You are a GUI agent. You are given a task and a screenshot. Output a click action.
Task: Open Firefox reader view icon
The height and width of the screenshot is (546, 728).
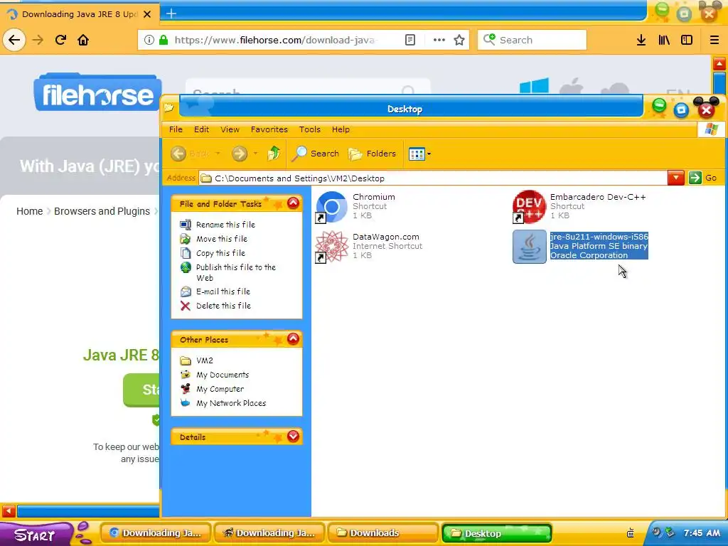[x=410, y=40]
